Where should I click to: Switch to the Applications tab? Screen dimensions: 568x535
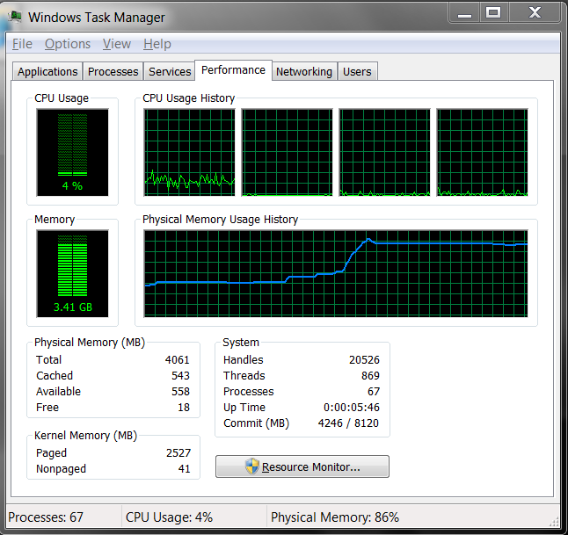point(47,71)
